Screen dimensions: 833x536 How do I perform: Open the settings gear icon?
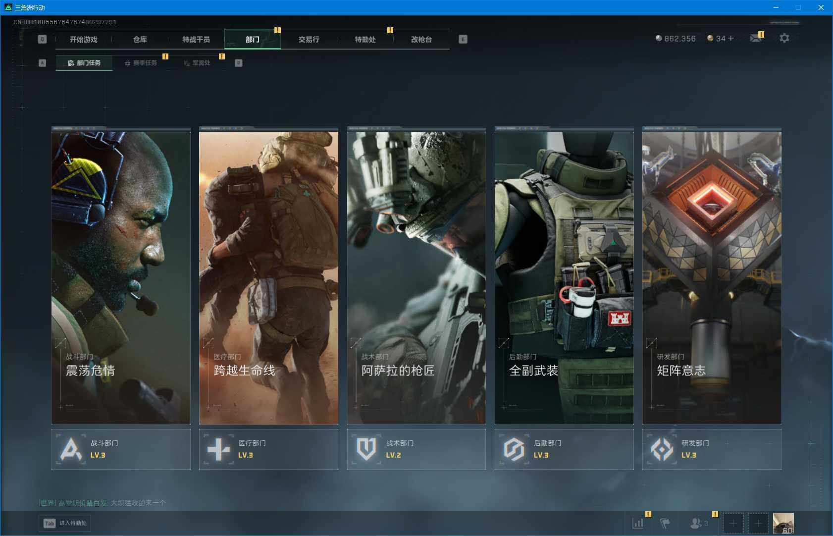coord(784,38)
